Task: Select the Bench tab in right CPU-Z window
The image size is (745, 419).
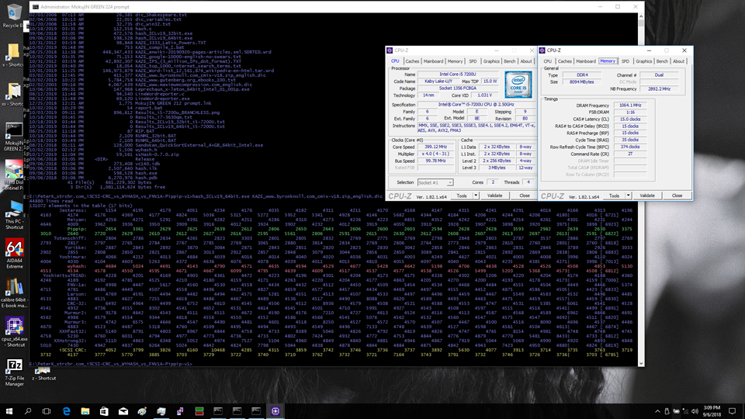Action: 662,61
